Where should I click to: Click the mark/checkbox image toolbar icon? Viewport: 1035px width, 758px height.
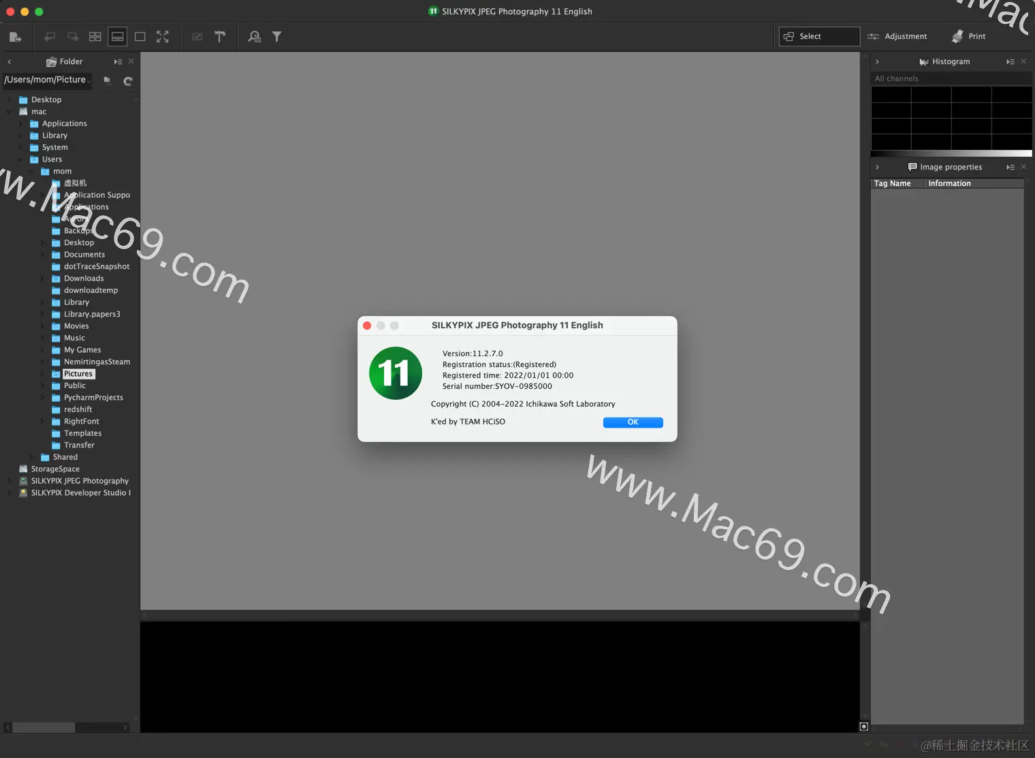(197, 37)
